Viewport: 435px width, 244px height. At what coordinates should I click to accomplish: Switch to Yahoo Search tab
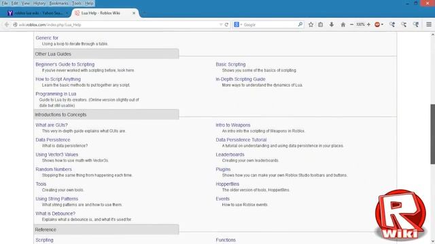click(x=37, y=13)
